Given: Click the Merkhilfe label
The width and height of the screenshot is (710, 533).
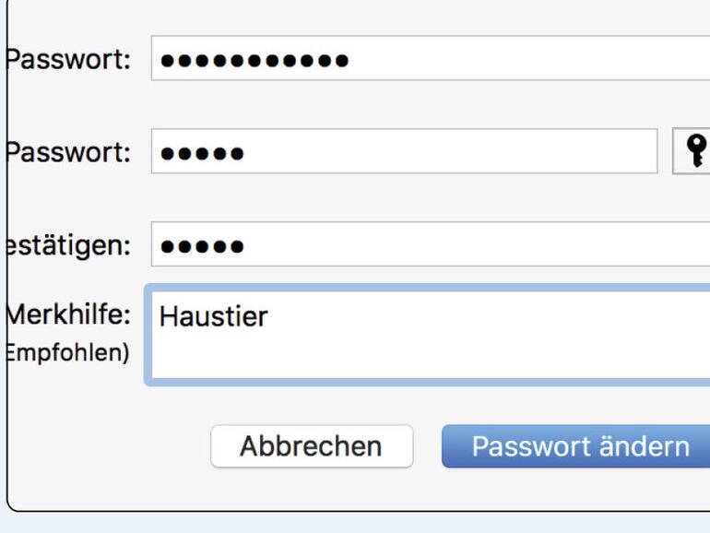Looking at the screenshot, I should [x=68, y=314].
